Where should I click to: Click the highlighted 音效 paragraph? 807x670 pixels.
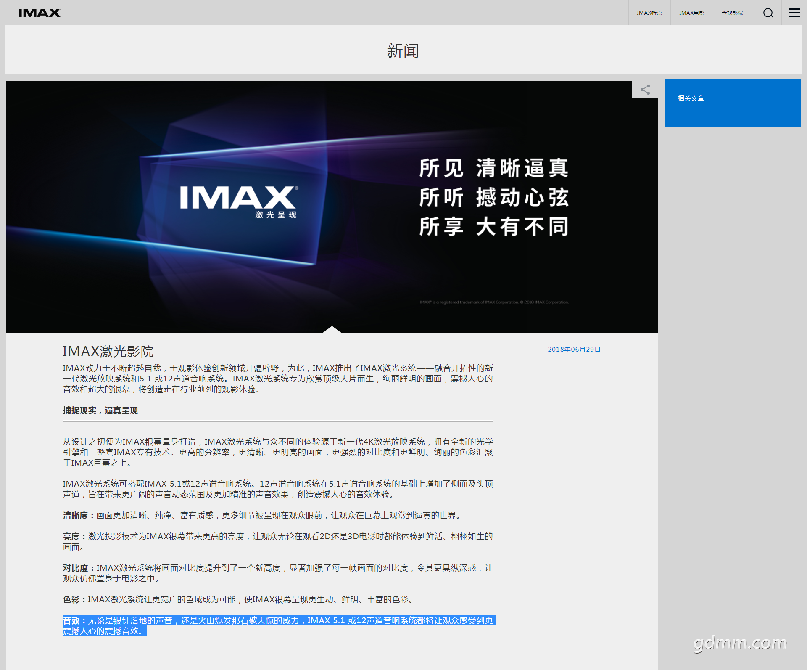(277, 625)
